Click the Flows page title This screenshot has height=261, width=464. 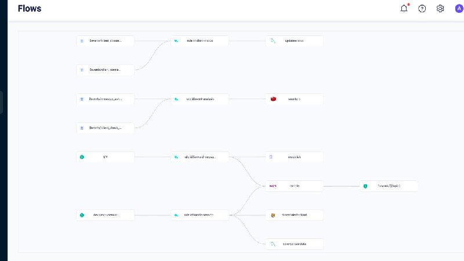click(x=30, y=9)
